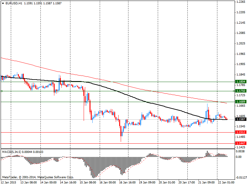Click the EURUSD,H1 chart title text

pos(14,3)
